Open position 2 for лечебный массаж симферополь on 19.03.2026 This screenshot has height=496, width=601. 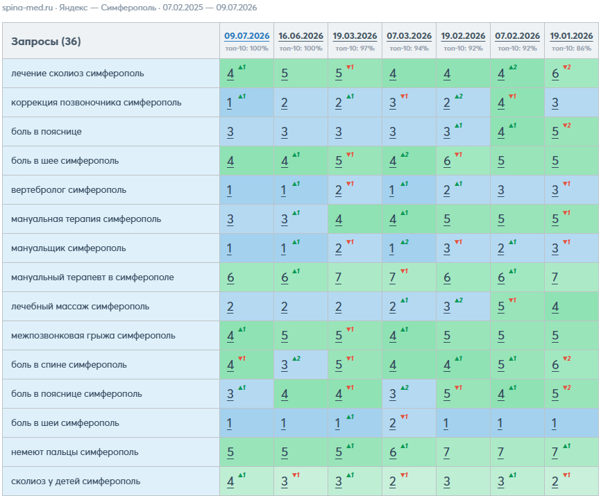coord(339,307)
